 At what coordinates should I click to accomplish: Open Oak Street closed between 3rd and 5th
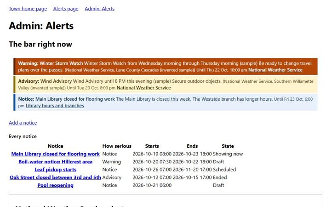pos(55,178)
